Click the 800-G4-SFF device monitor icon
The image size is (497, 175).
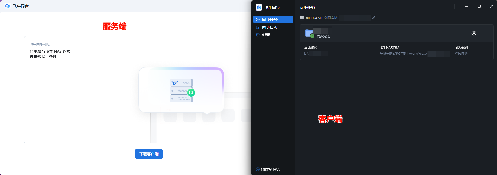(x=302, y=18)
